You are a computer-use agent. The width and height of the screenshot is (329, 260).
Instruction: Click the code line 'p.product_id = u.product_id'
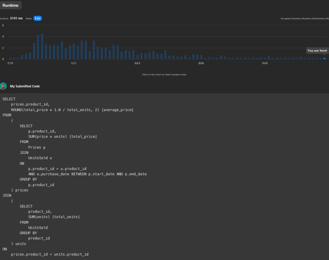coord(57,169)
